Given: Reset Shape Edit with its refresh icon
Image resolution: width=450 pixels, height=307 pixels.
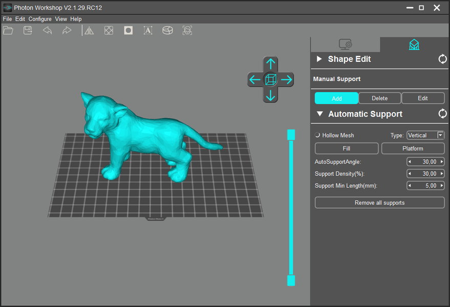Looking at the screenshot, I should click(442, 59).
